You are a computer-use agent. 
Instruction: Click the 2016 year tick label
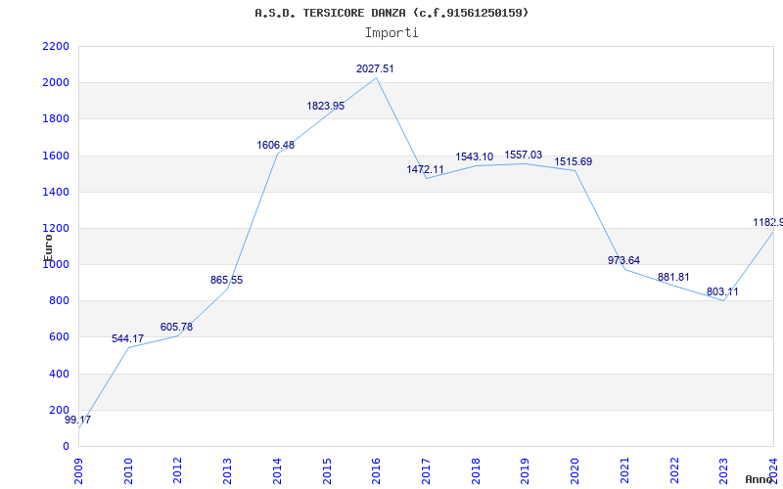point(377,471)
